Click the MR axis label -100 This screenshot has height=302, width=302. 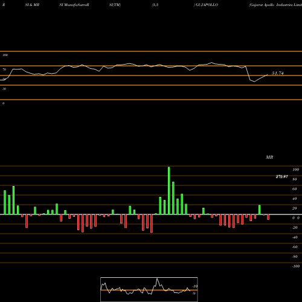click(296, 266)
